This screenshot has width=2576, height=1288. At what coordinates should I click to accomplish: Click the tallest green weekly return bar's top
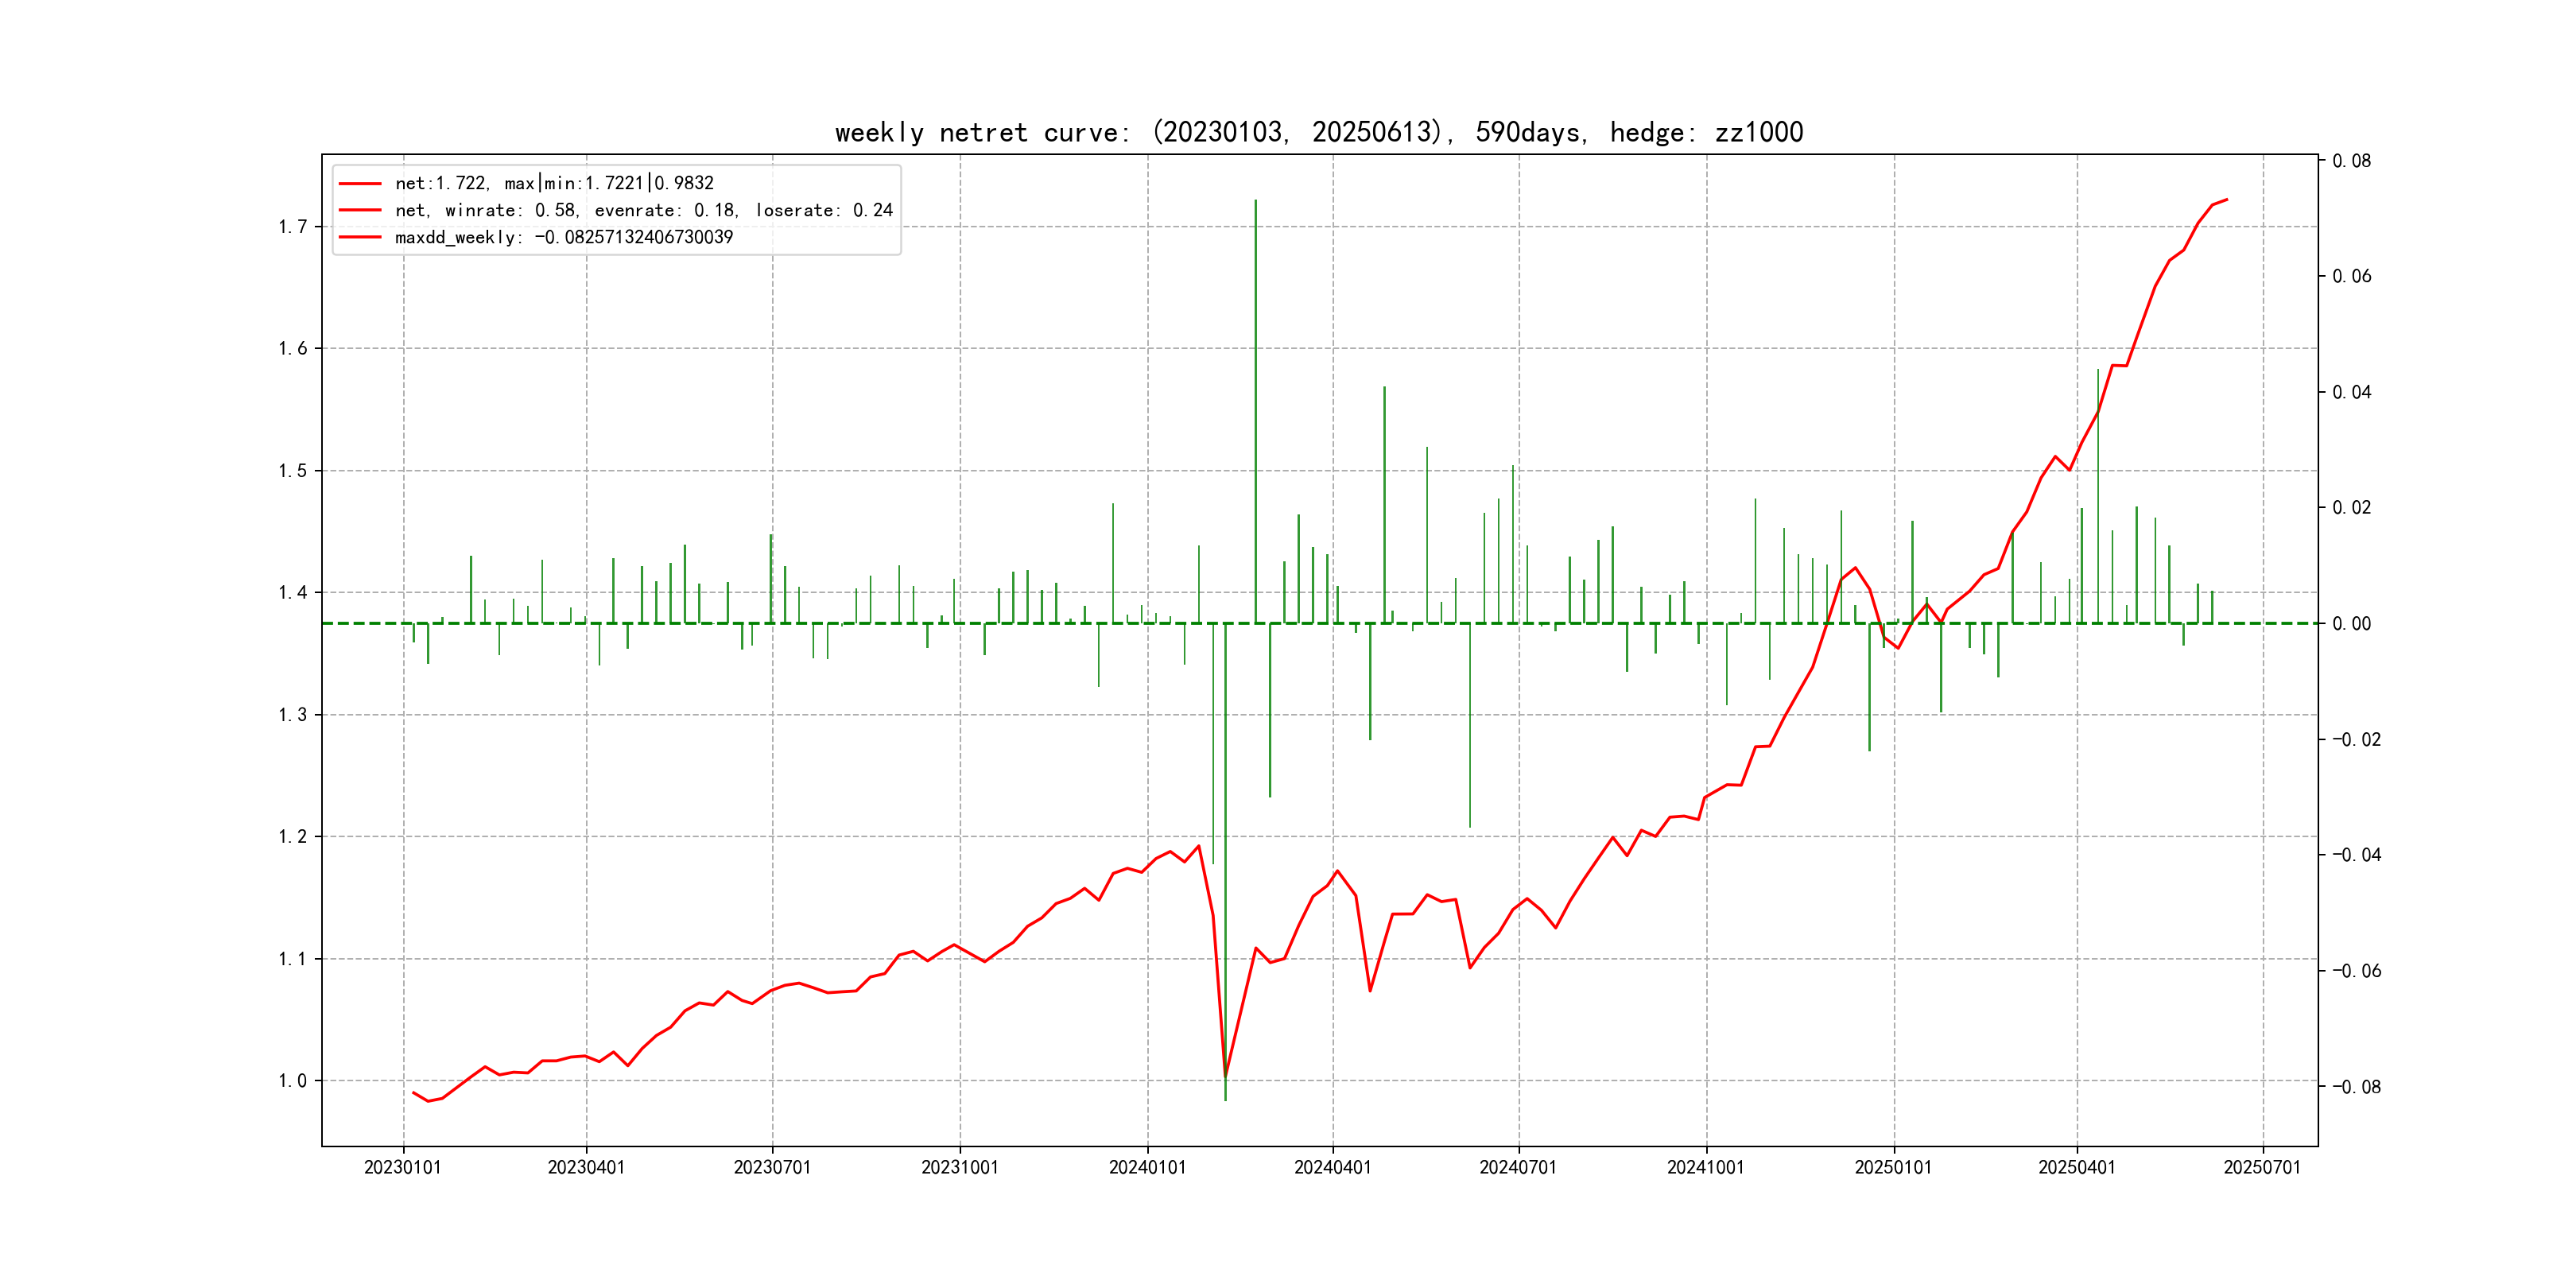[x=1255, y=201]
